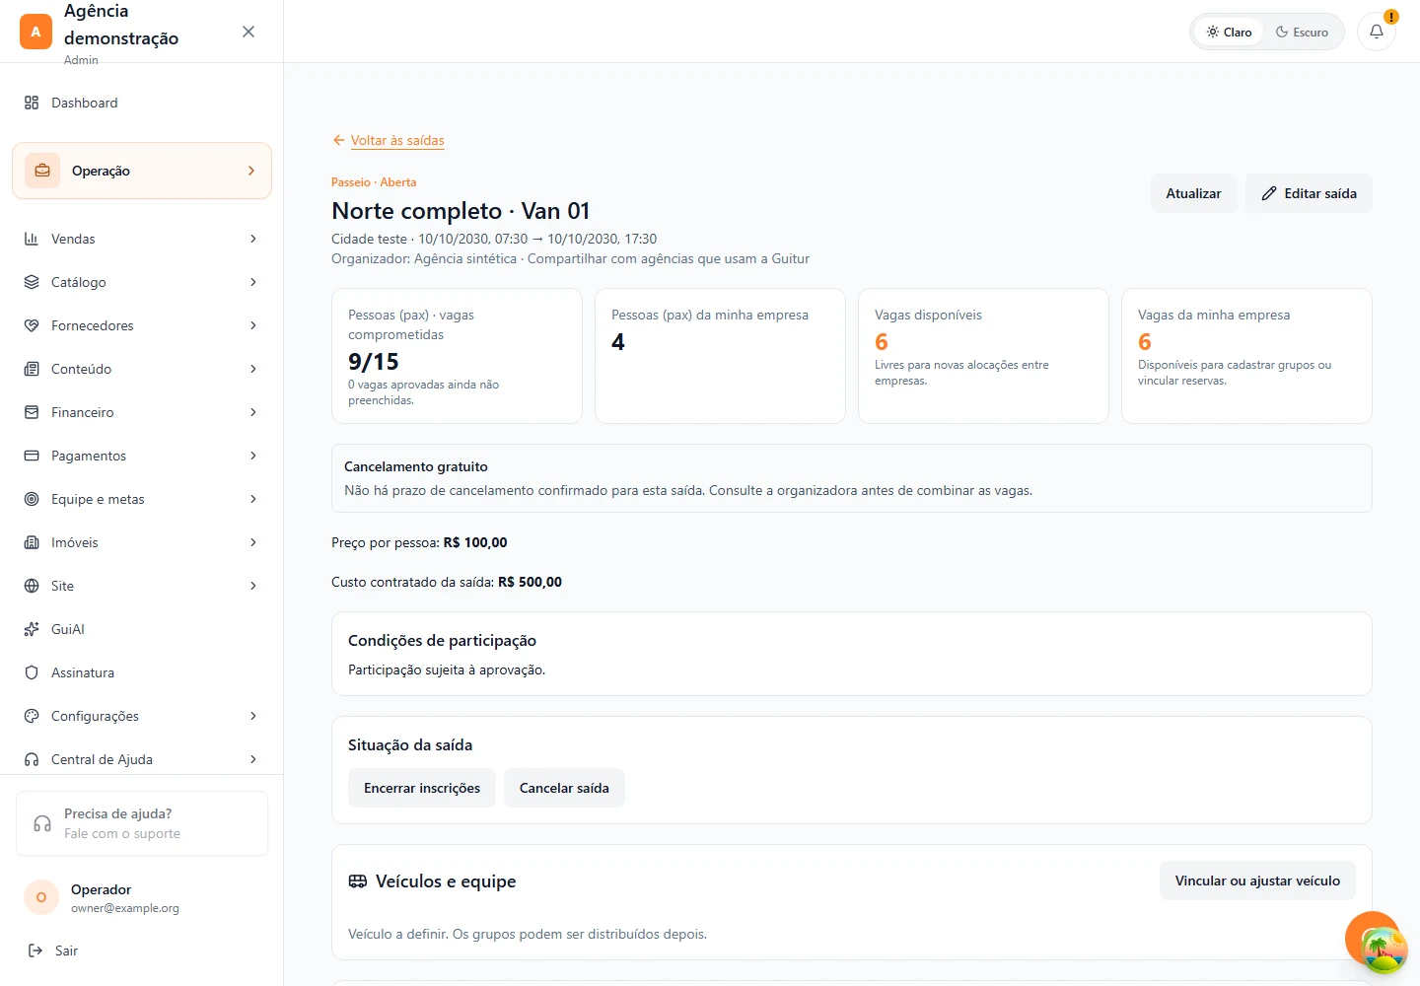Expand the Vendas submenu chevron
Screen dimensions: 1420x986
click(x=253, y=239)
